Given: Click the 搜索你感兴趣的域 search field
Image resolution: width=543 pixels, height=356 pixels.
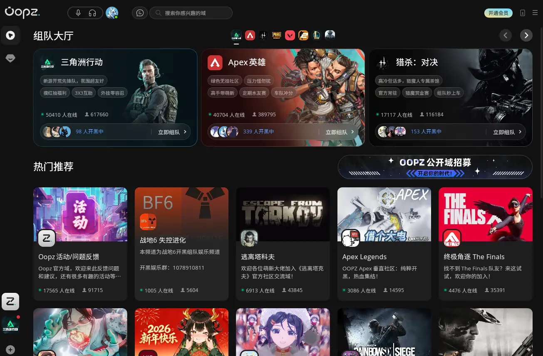Looking at the screenshot, I should coord(191,13).
